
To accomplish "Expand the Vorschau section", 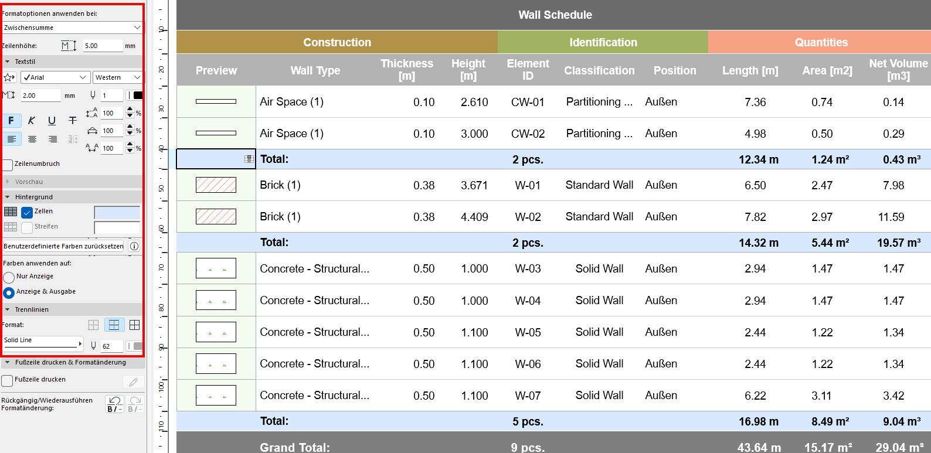I will pos(8,182).
